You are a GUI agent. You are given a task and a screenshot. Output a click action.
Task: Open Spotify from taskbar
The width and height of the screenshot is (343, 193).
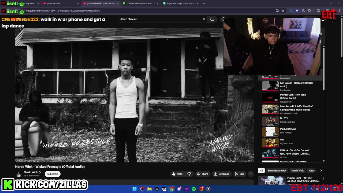(194, 189)
